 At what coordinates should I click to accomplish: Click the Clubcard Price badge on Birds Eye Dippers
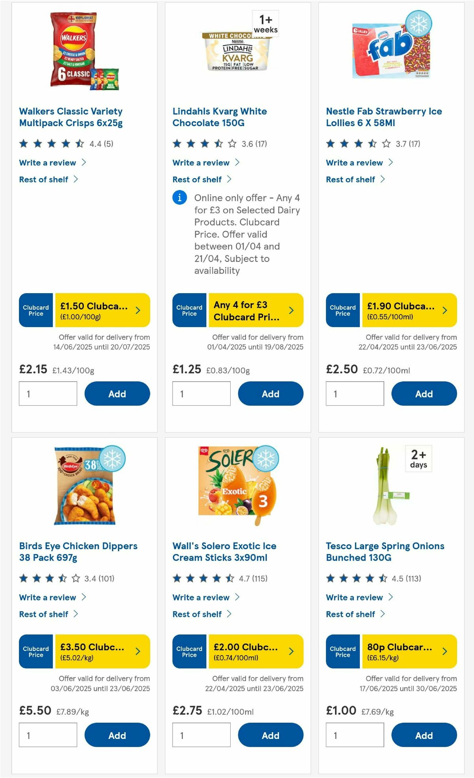pos(36,652)
